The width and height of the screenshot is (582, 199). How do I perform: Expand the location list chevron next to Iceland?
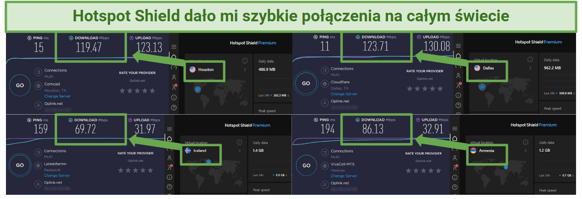click(x=240, y=150)
